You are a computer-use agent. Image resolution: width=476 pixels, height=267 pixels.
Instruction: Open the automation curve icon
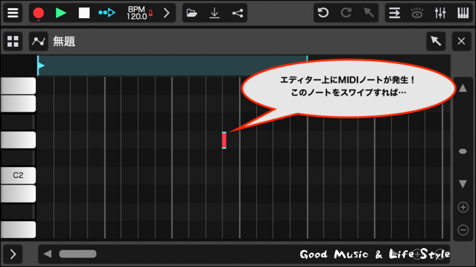tap(39, 41)
